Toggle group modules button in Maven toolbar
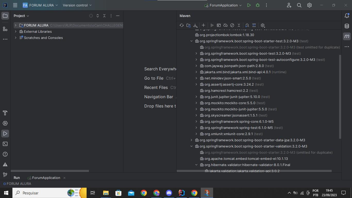Image resolution: width=352 pixels, height=198 pixels. (x=254, y=25)
